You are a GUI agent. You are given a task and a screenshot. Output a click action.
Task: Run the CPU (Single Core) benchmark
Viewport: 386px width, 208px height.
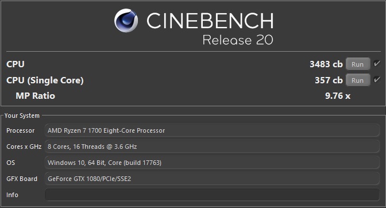click(x=358, y=80)
